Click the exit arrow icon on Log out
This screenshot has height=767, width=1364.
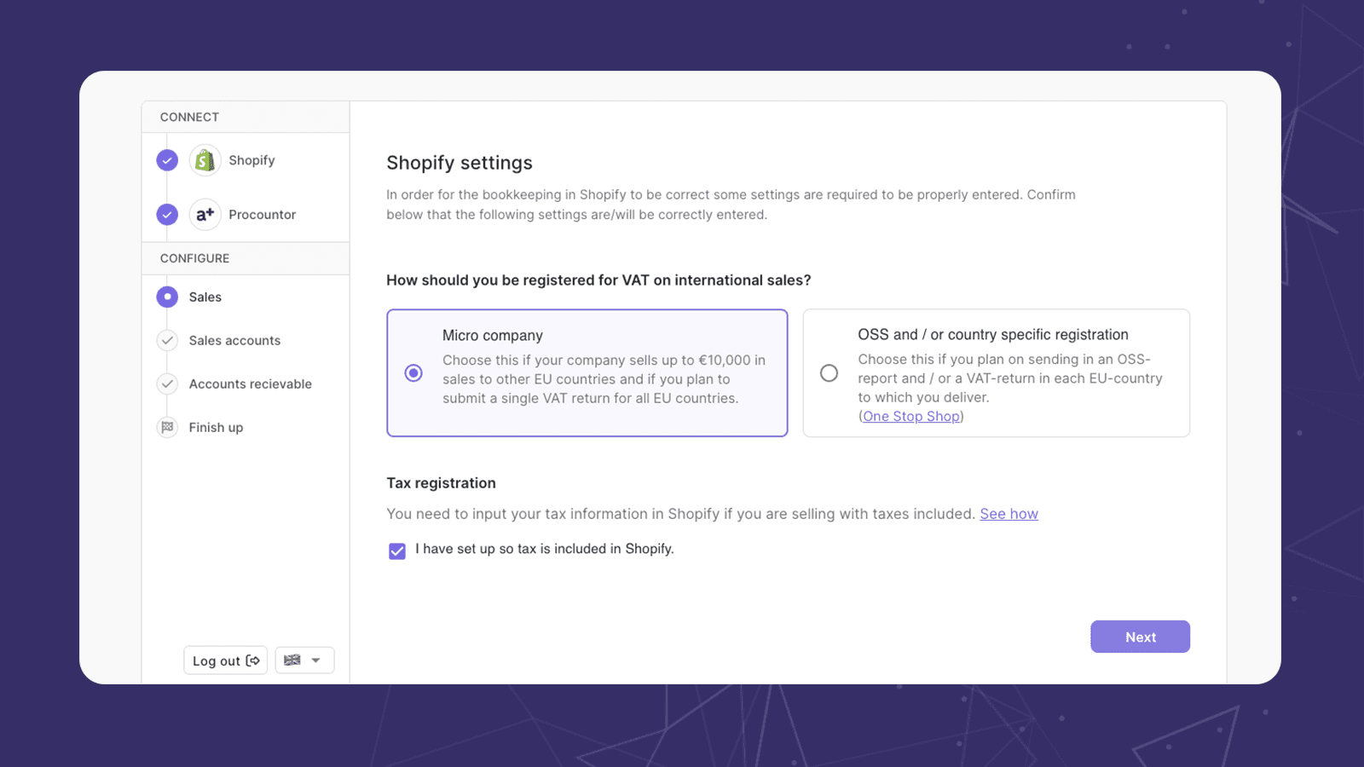coord(252,660)
